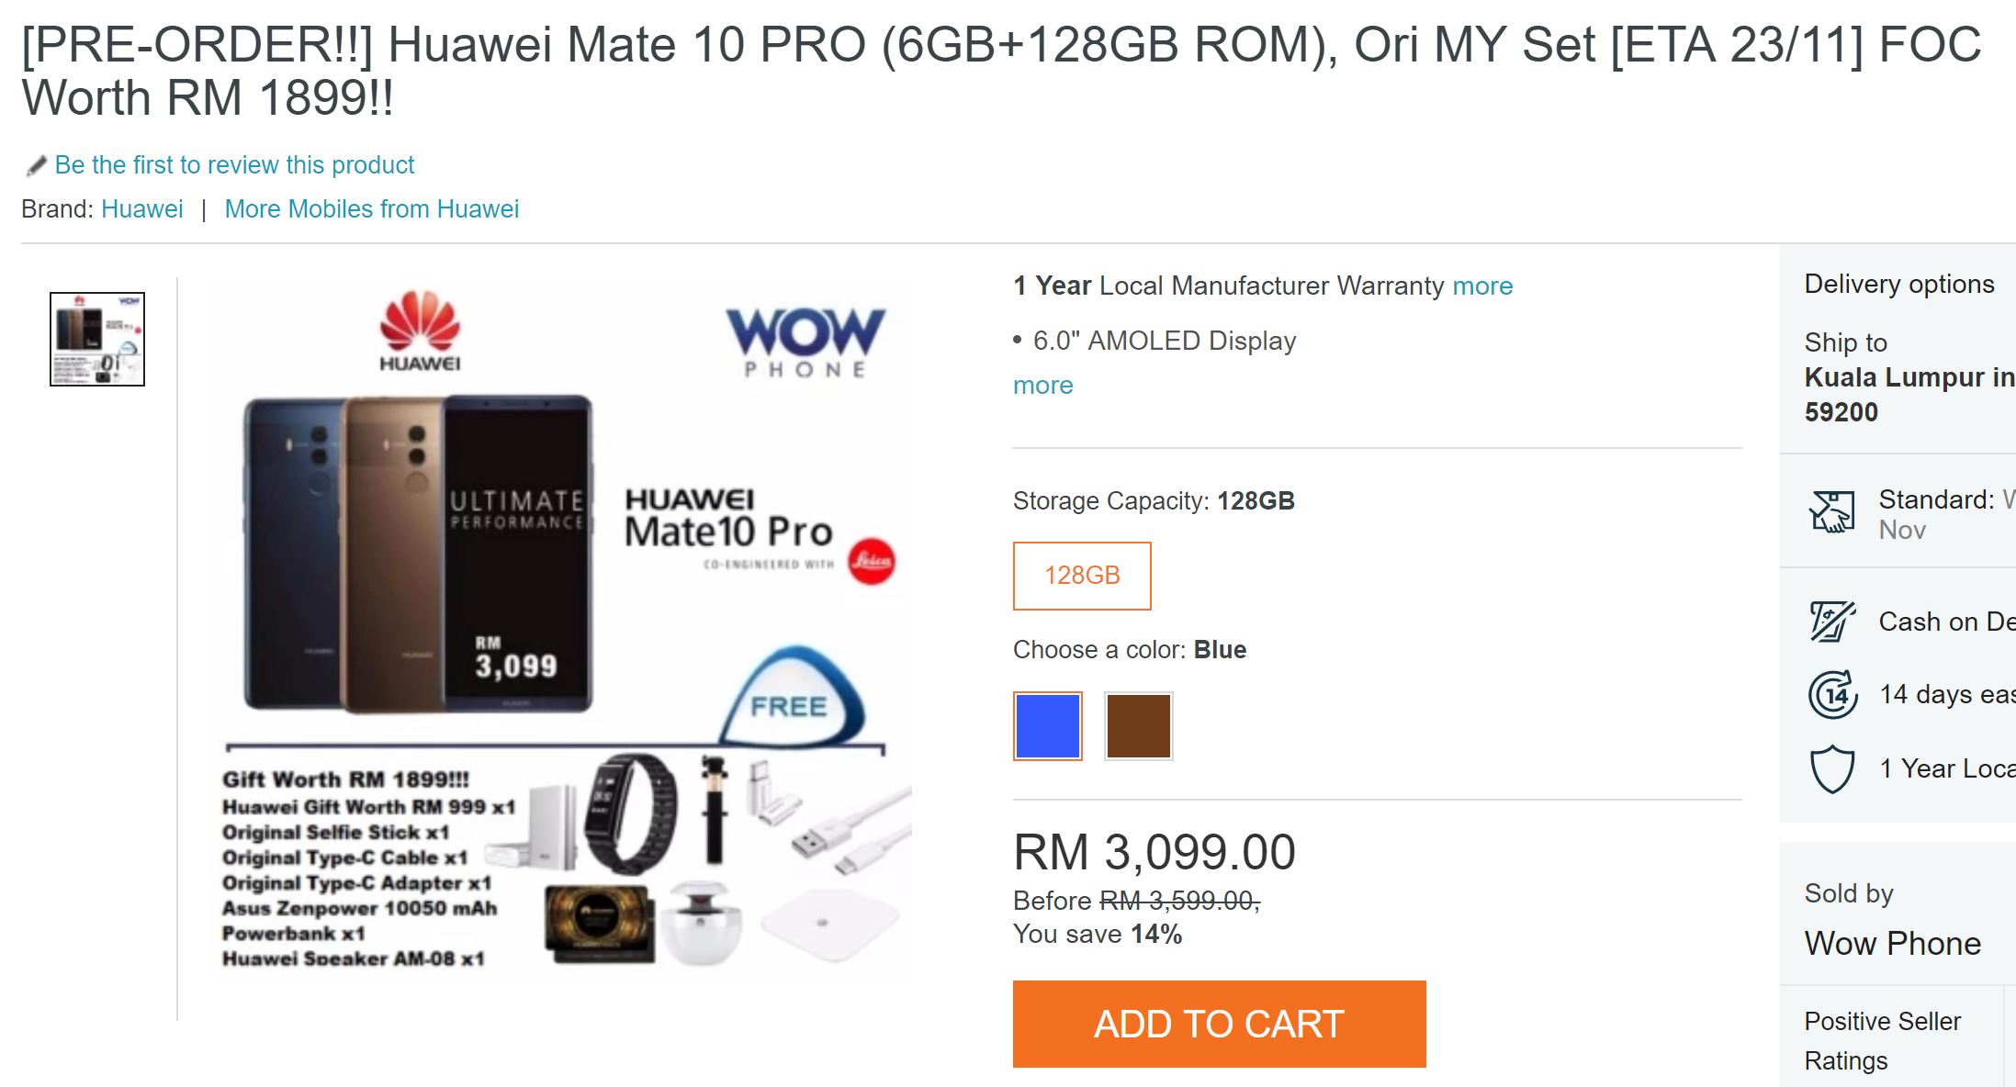Open More Mobiles from Huawei link

tap(372, 209)
